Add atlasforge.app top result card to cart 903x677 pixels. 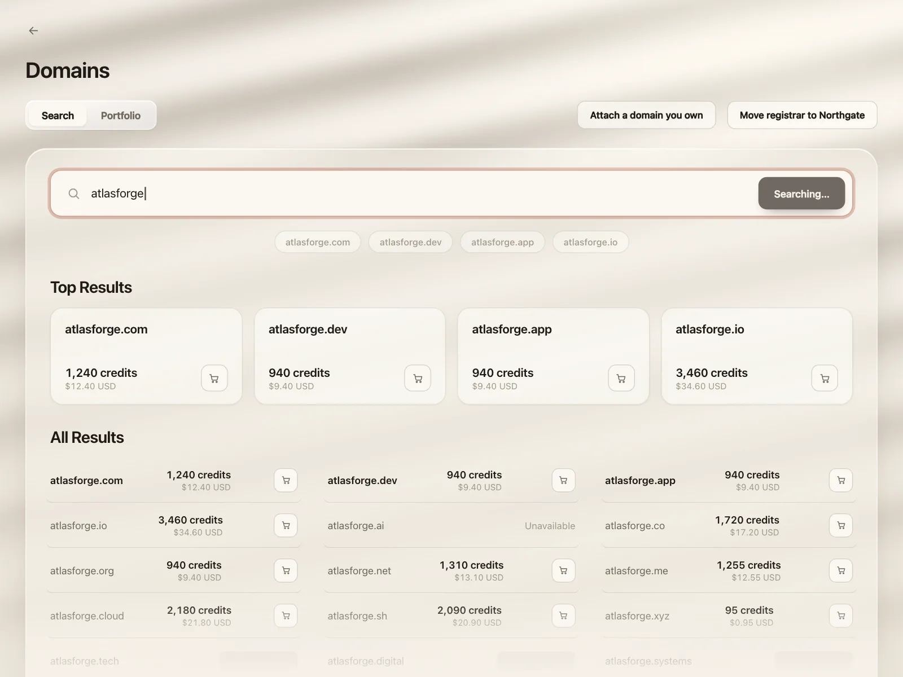tap(621, 378)
